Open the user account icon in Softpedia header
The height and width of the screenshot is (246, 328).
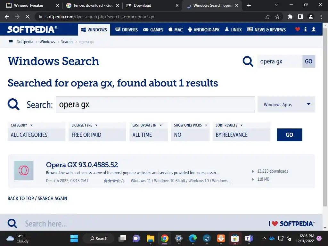coord(313,29)
